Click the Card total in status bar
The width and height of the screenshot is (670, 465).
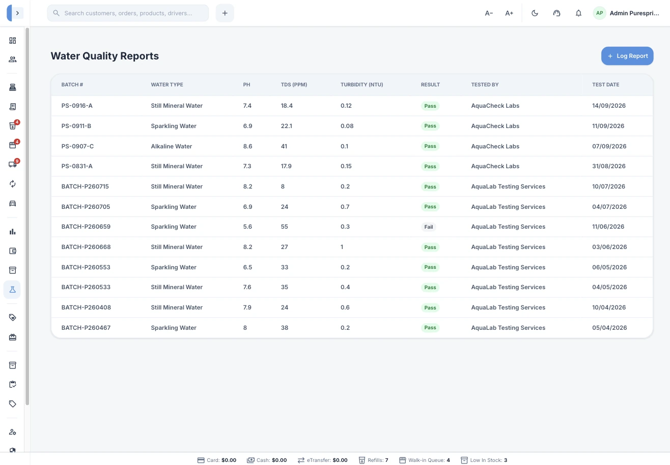217,460
